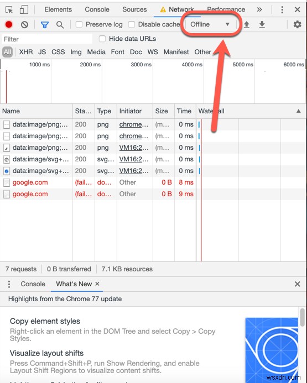Click file icon of 8 ms google.com row
The image size is (307, 383).
pos(7,182)
